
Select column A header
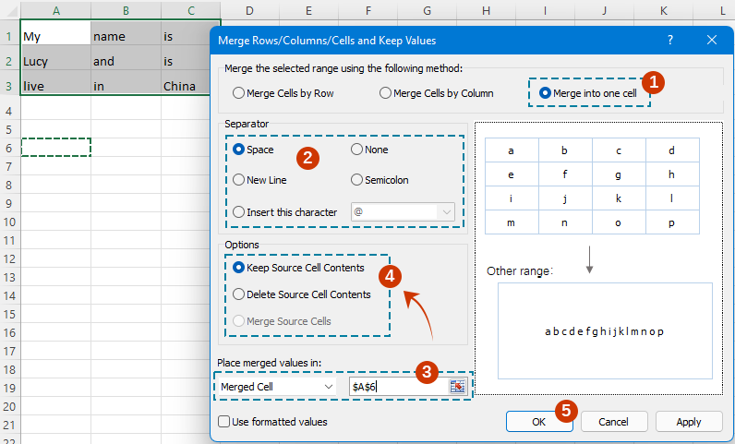coord(55,10)
